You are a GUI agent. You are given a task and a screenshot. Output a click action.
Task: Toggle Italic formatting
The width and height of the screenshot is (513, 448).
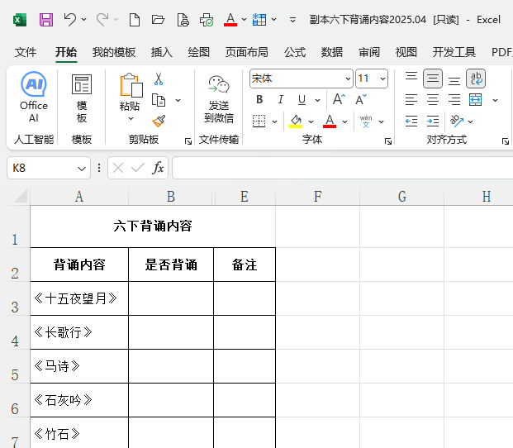(x=280, y=99)
